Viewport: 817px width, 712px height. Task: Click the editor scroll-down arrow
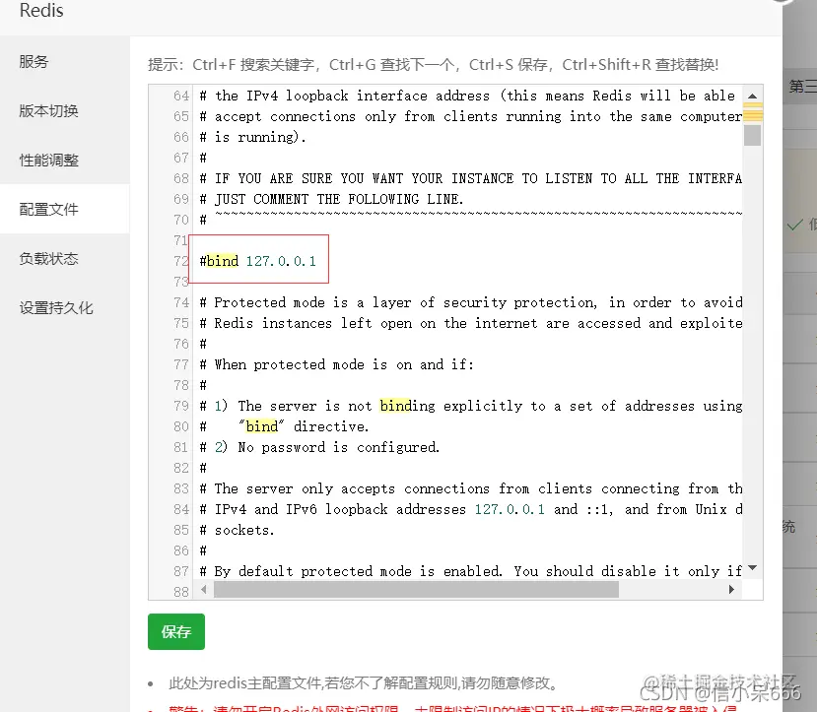point(752,568)
